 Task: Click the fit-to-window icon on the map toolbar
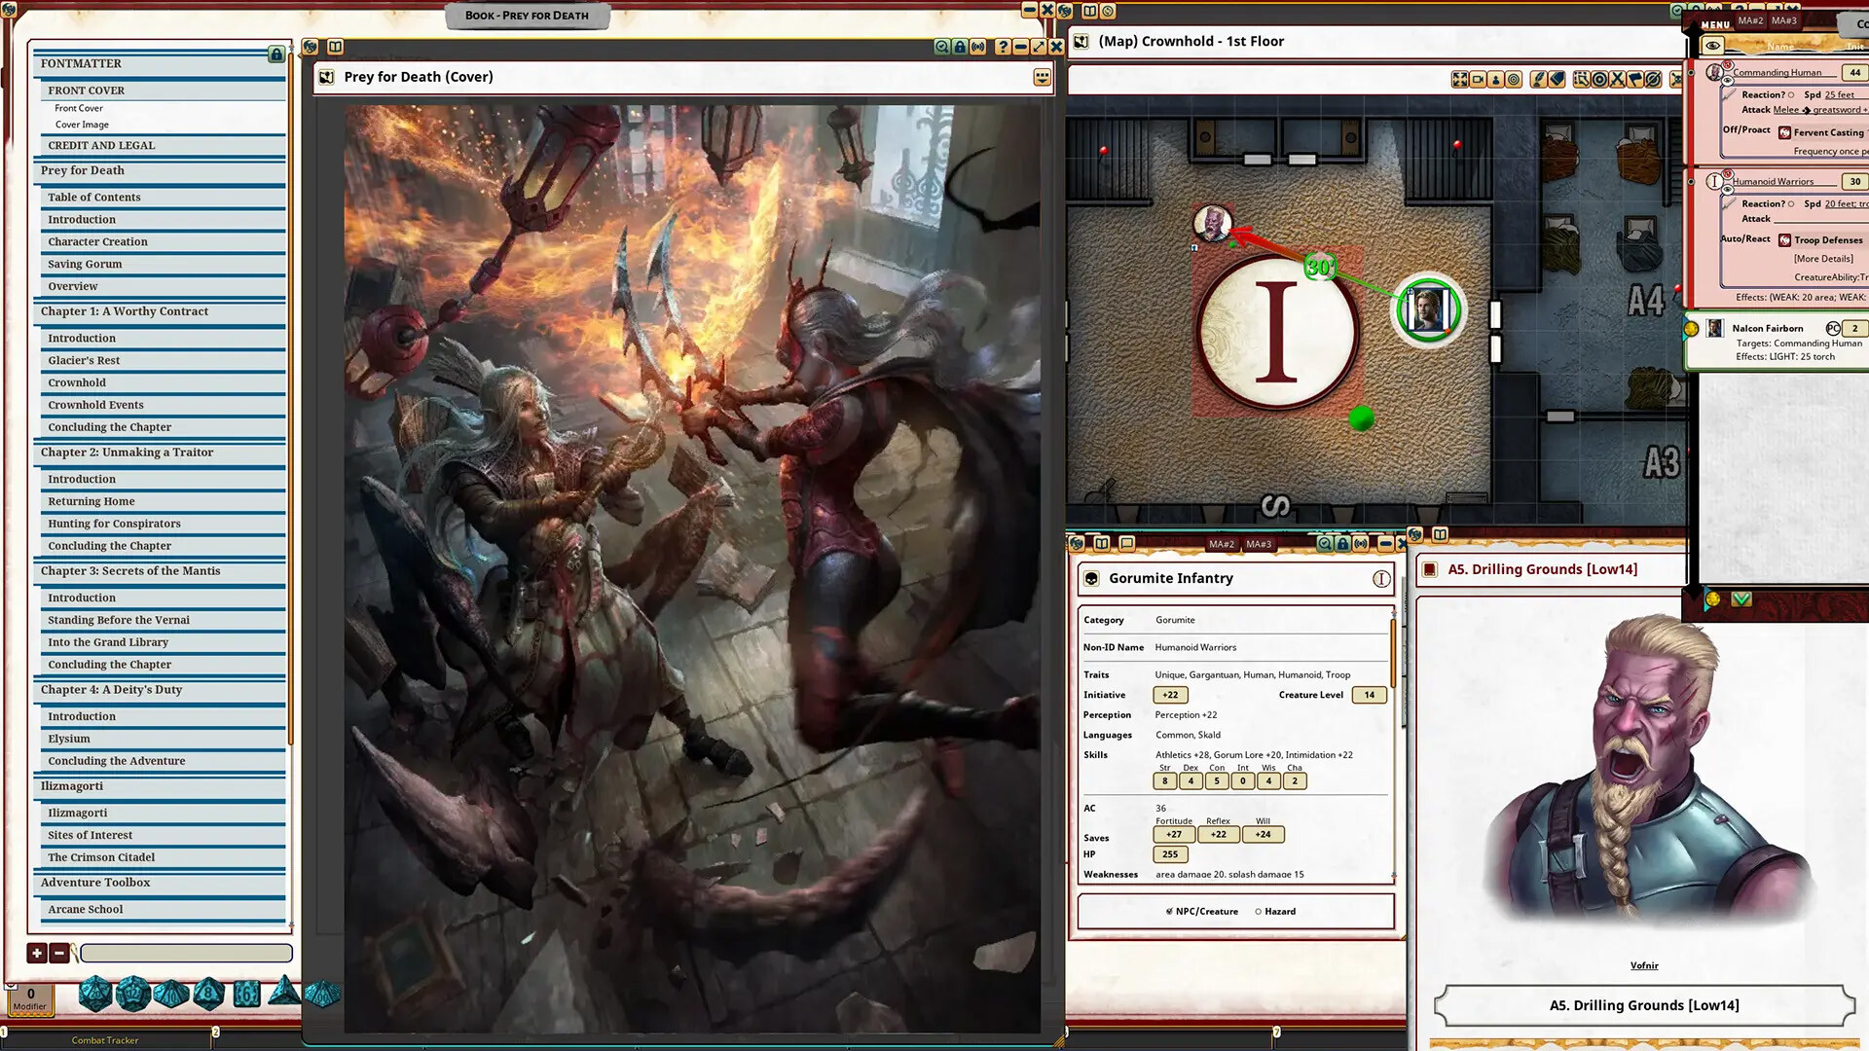click(x=1460, y=80)
